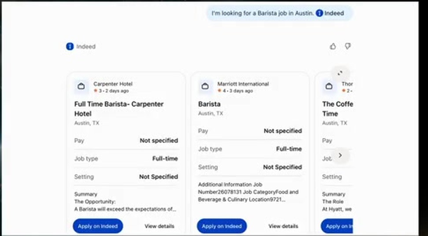The image size is (428, 236).
Task: Select the Marriott International company name
Action: point(243,84)
